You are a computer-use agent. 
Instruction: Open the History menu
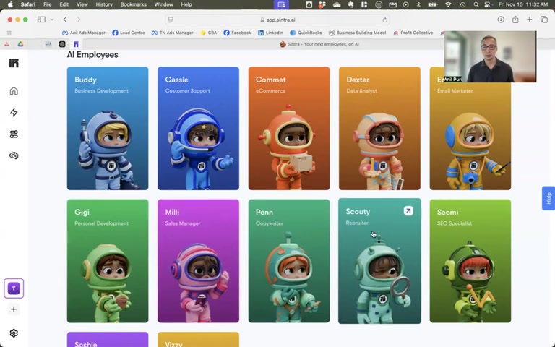pos(104,4)
